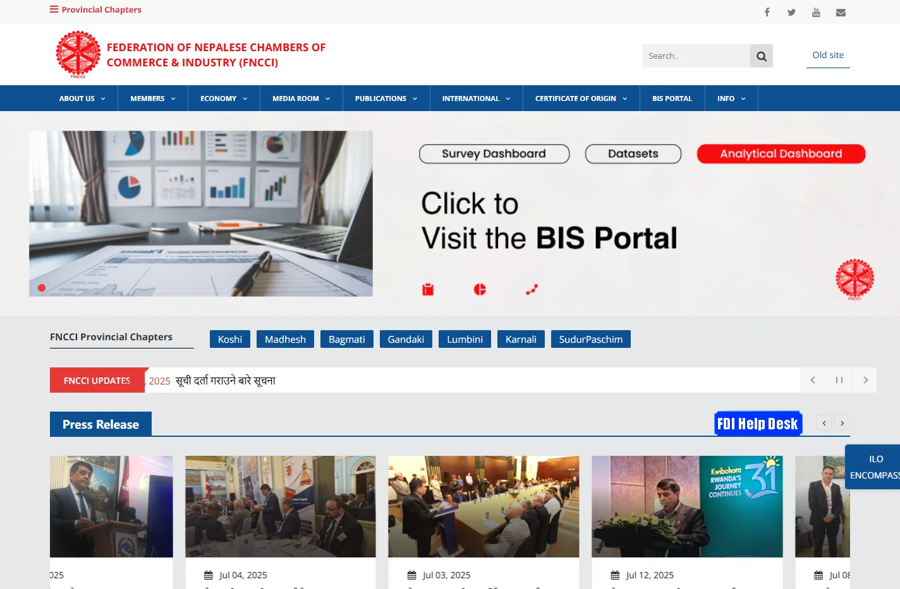Image resolution: width=900 pixels, height=589 pixels.
Task: Show previous press release cards
Action: 824,423
